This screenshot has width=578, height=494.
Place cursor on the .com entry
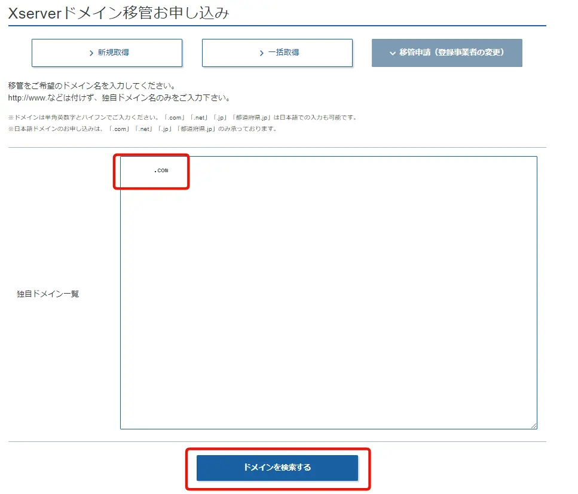tap(161, 170)
